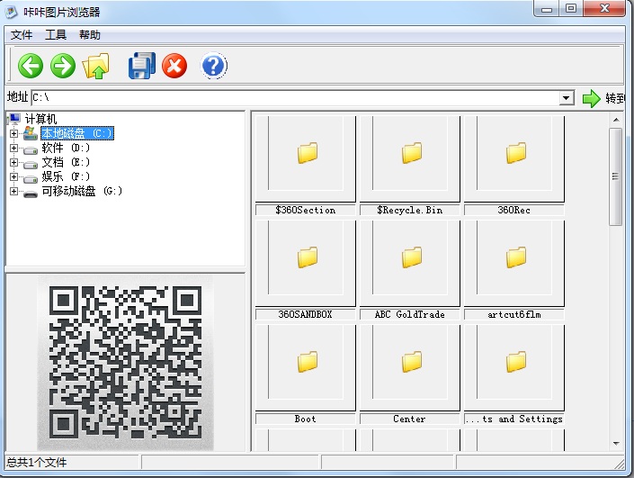Click the green back arrow icon
Viewport: 634px width, 478px height.
point(31,66)
